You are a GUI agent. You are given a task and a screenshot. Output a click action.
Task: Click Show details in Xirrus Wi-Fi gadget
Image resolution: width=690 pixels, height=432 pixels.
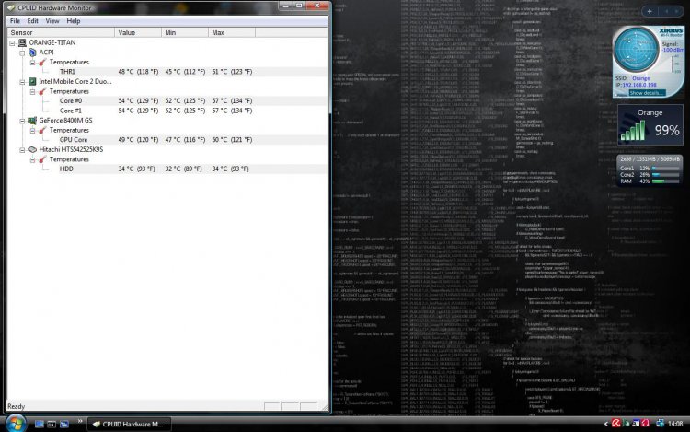(646, 93)
